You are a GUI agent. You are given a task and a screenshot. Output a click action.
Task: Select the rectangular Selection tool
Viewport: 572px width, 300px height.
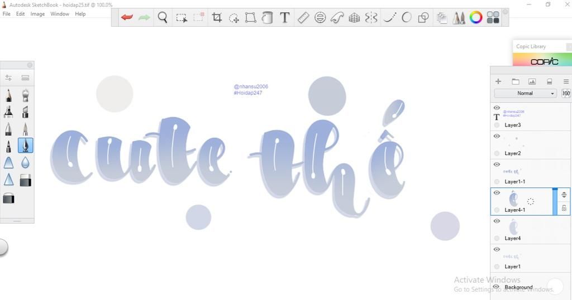click(x=182, y=17)
